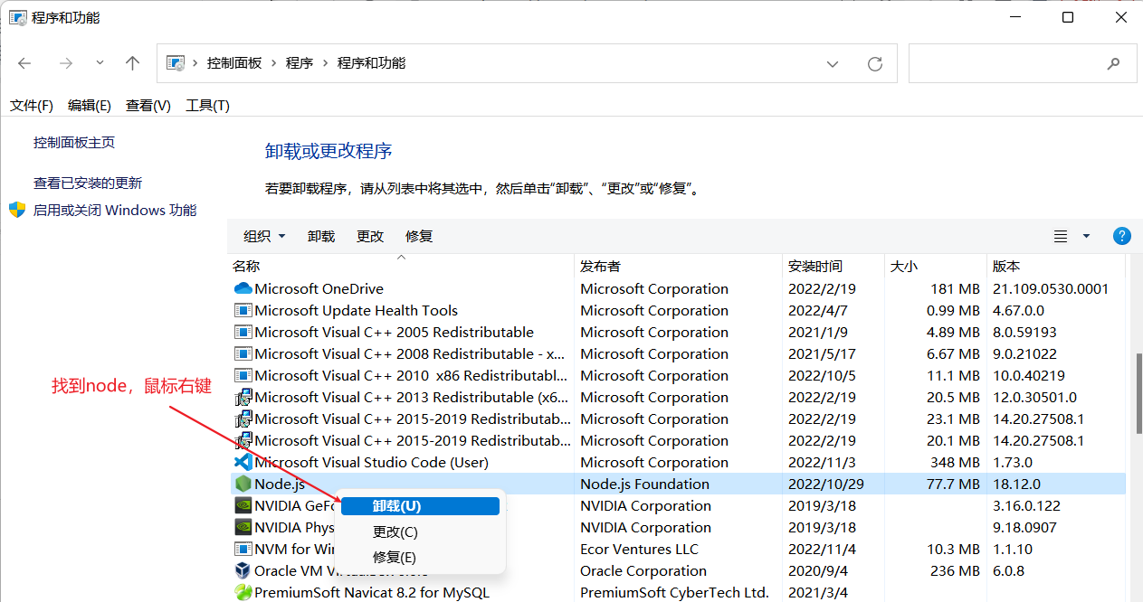Click the Visual C++ 2013 Redistributable icon
The width and height of the screenshot is (1143, 602).
[x=243, y=398]
